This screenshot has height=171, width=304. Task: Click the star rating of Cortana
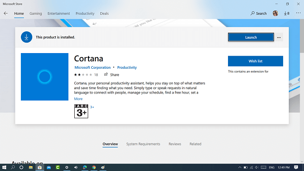83,74
